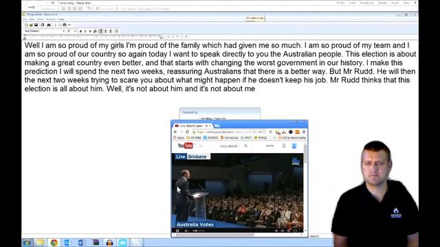Click the DragonBar microphone icon
The width and height of the screenshot is (440, 247).
click(32, 7)
